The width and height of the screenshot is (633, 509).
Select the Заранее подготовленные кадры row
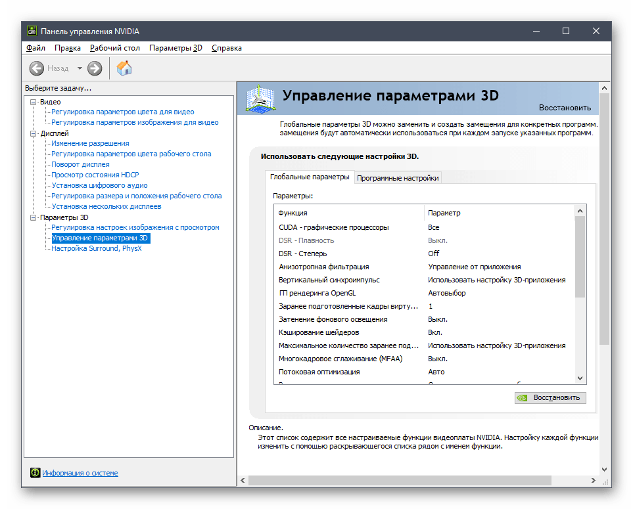pos(424,307)
